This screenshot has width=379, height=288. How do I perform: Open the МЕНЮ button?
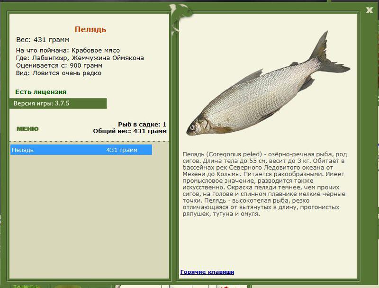[x=27, y=129]
